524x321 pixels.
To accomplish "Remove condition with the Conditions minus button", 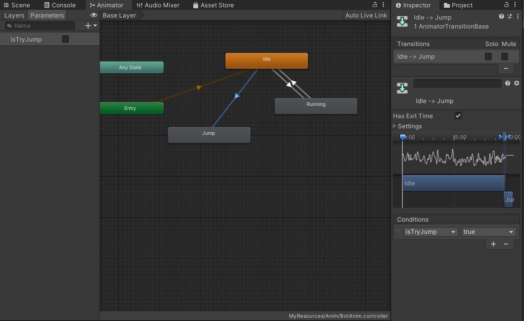I will [x=506, y=244].
